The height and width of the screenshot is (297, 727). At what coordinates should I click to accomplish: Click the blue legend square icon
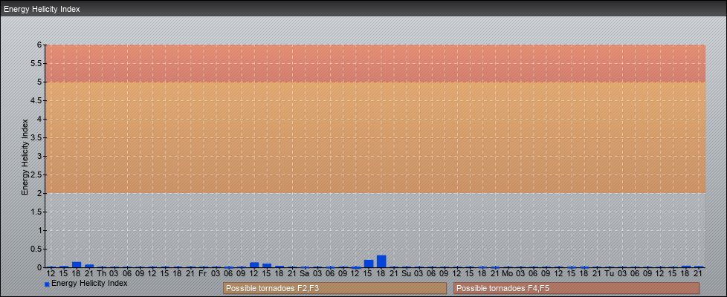(x=47, y=284)
